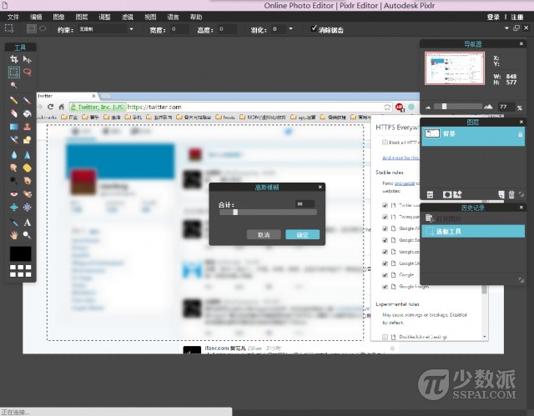Screen dimensions: 534x416
Task: Click the navigator zoom slider handle
Action: pos(444,107)
